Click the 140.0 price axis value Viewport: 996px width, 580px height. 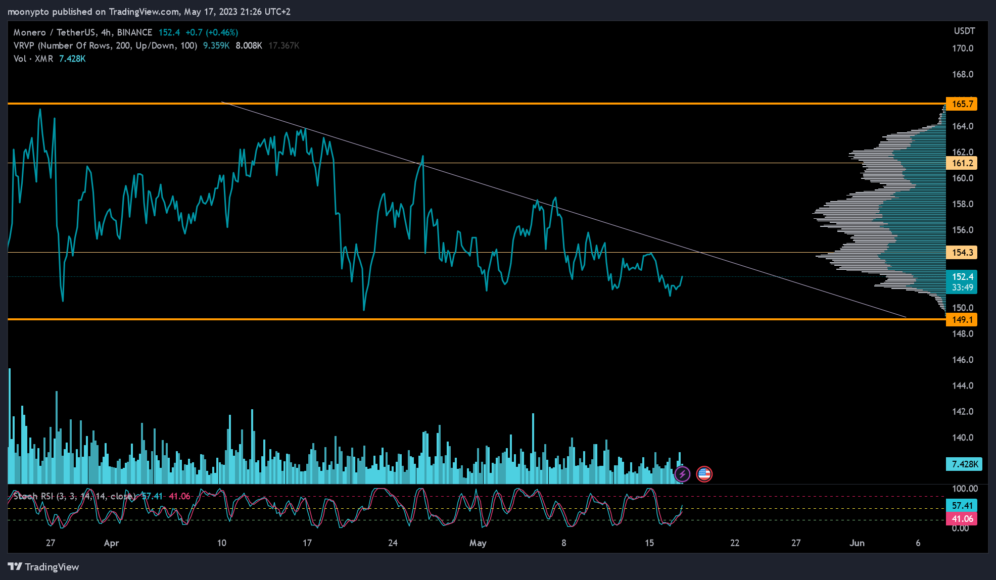pos(963,438)
